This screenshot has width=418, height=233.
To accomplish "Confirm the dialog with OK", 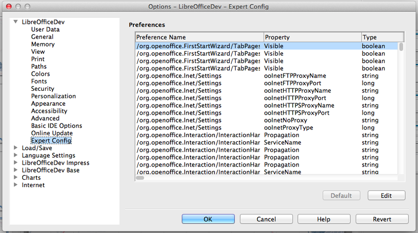I will [x=208, y=219].
